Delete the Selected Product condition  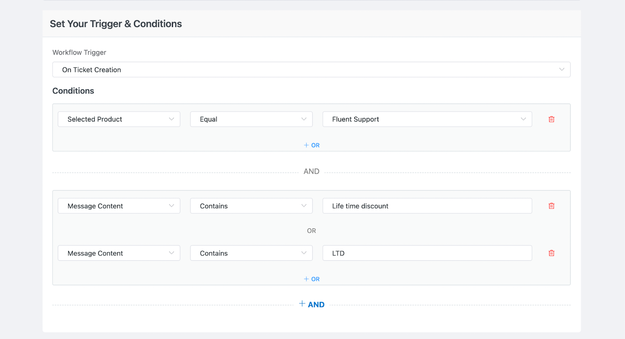(551, 119)
